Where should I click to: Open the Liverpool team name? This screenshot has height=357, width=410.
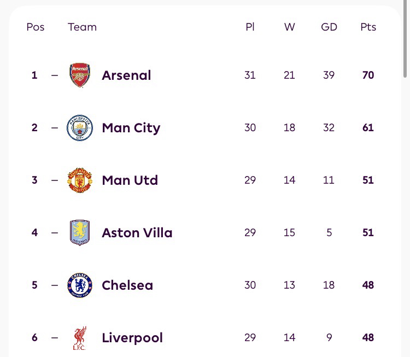point(132,338)
